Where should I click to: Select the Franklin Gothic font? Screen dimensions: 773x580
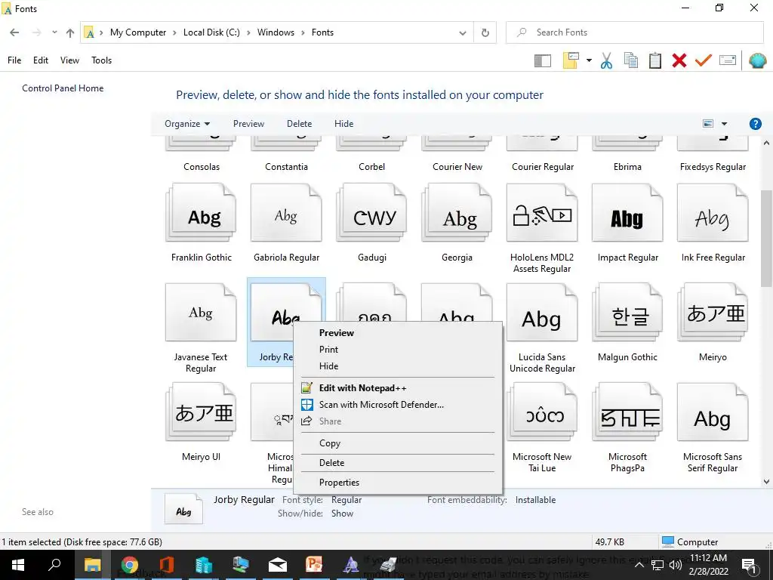point(201,224)
